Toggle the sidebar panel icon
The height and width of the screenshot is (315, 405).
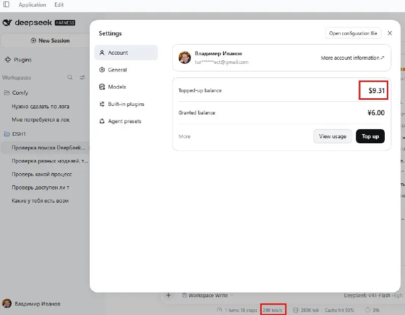tap(7, 5)
